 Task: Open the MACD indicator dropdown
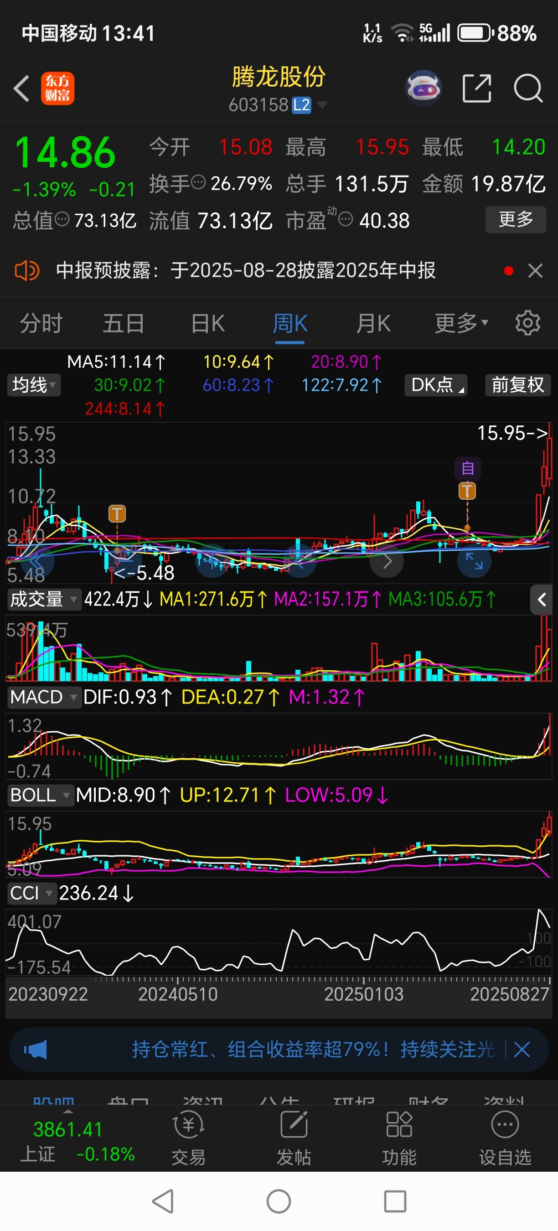coord(43,697)
